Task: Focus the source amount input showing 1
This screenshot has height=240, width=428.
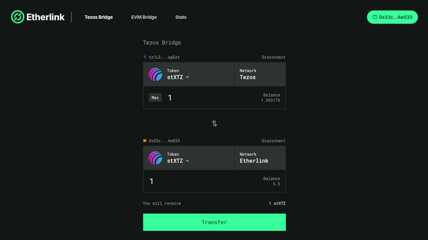Action: 210,97
